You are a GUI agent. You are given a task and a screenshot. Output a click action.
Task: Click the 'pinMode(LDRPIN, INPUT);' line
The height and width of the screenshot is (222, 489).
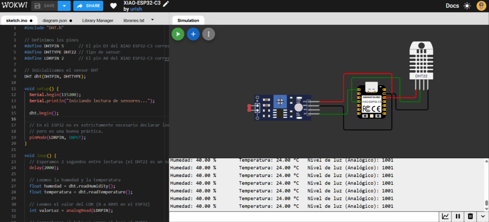[x=57, y=137]
